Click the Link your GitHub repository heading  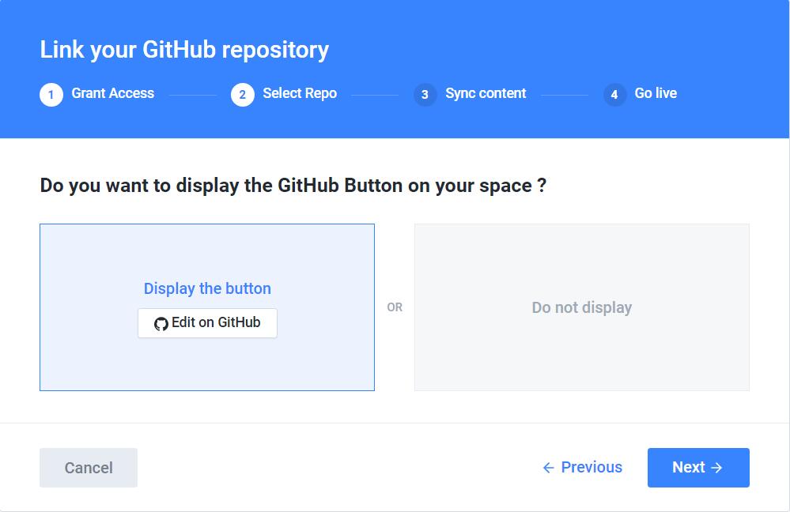click(x=183, y=49)
